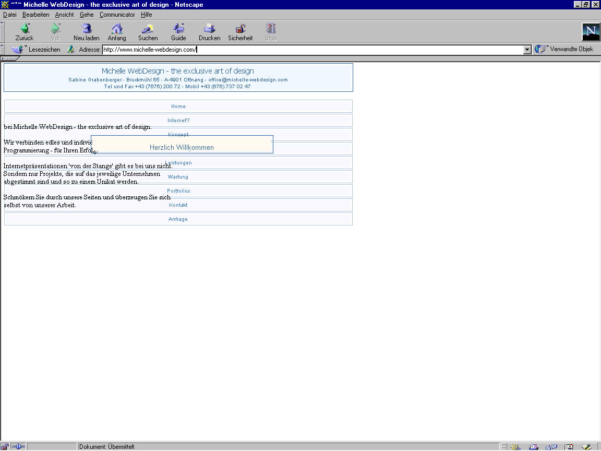Click the status bar security lock icon
The image size is (601, 451).
[5, 447]
